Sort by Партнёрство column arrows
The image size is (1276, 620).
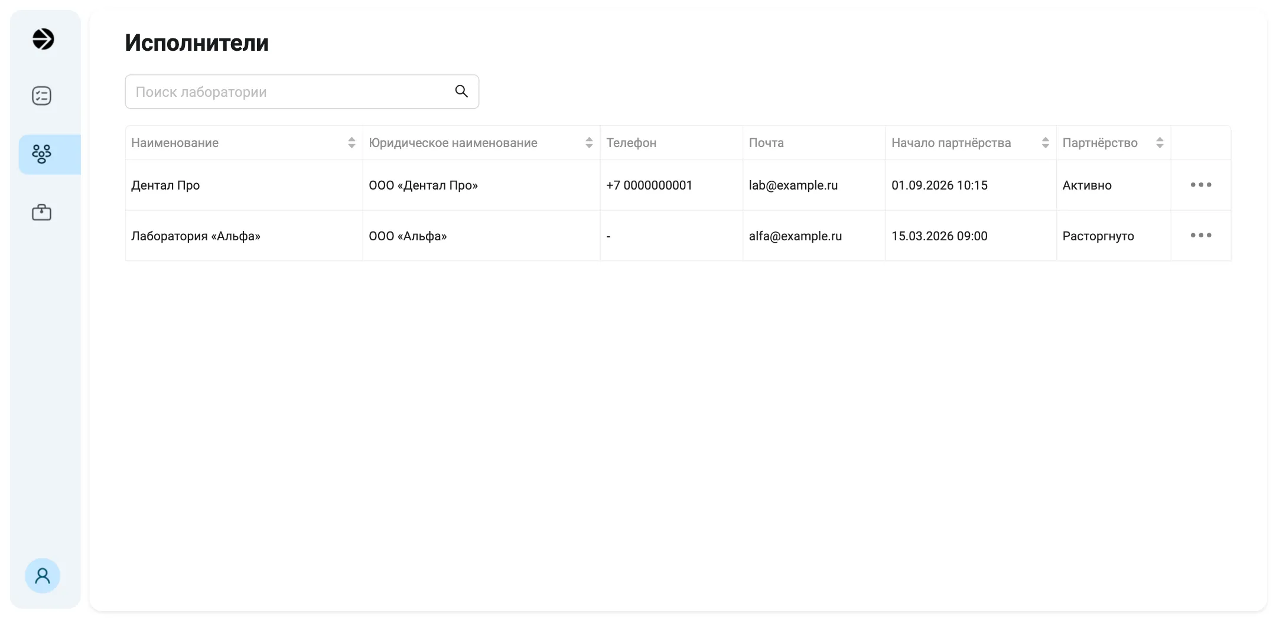point(1160,143)
